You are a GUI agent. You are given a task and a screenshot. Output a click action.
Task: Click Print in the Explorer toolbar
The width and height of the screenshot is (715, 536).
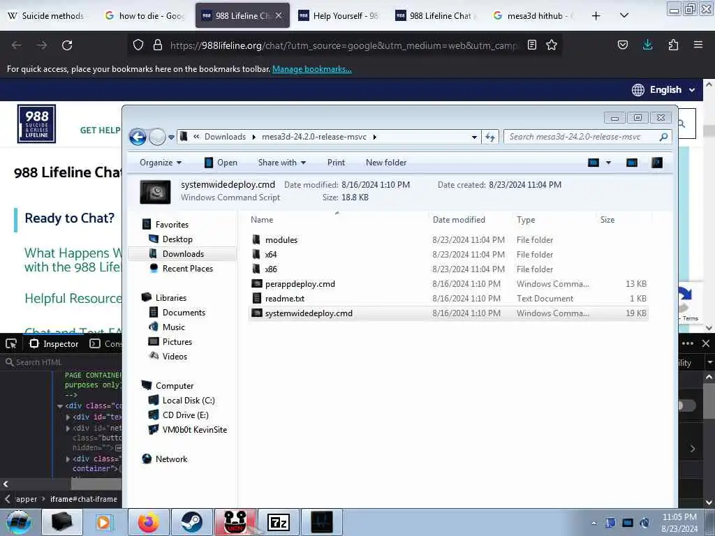tap(336, 163)
